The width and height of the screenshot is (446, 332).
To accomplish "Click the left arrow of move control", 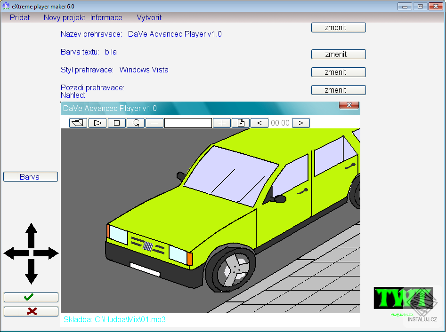I will [x=16, y=253].
